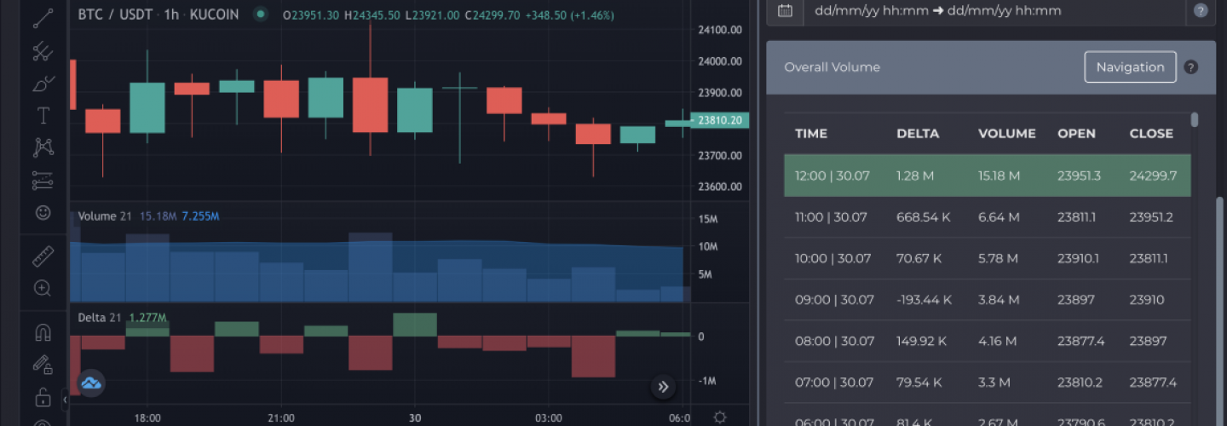Choose the brush drawing tool

coord(43,83)
